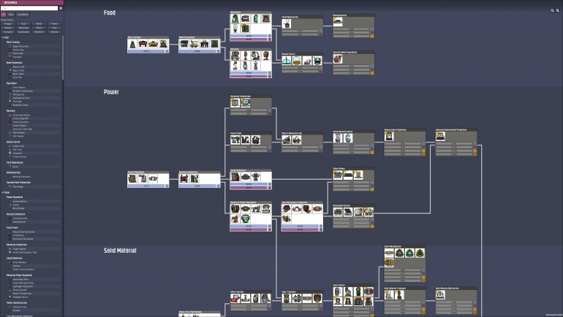Click Critter Trap under Animal Control
Viewport: 563px width, 317px height.
click(19, 148)
